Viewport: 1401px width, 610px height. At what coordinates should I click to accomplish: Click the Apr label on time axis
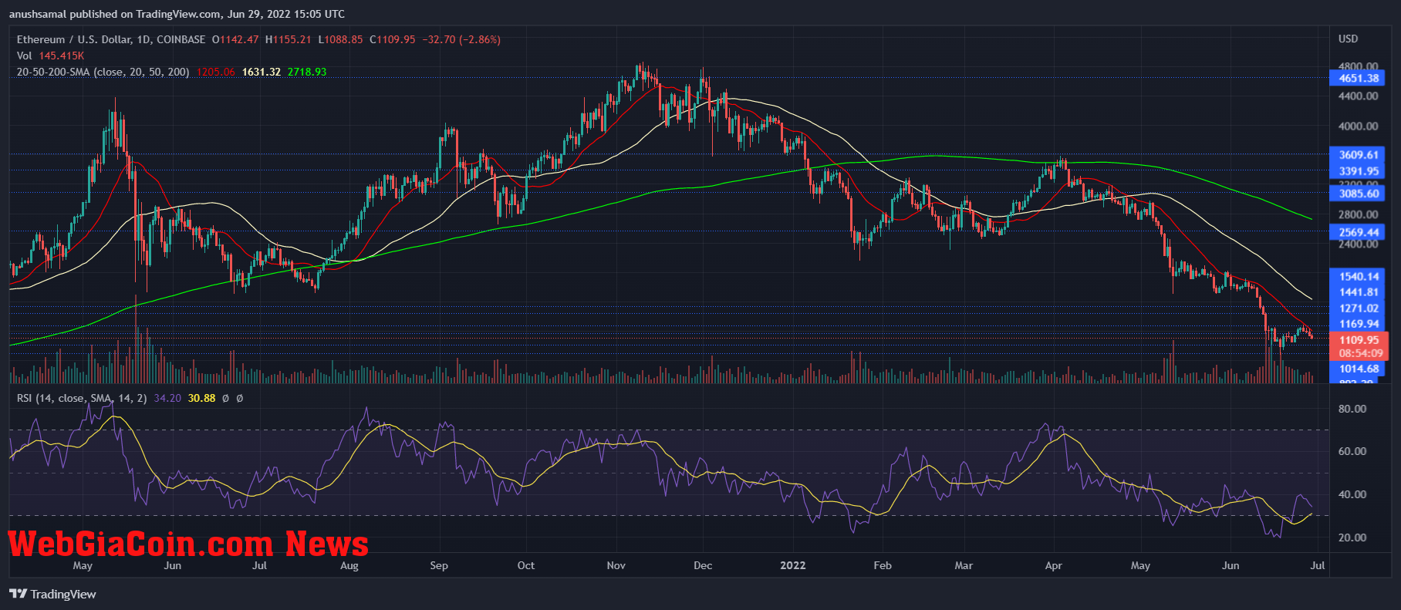click(x=1054, y=565)
